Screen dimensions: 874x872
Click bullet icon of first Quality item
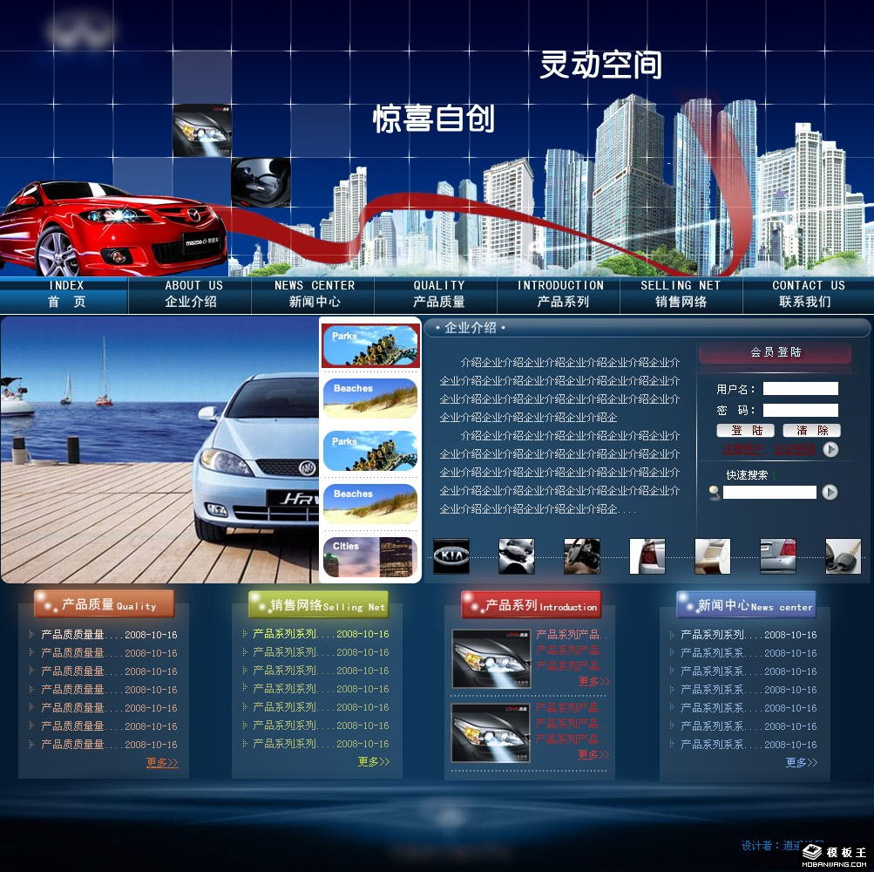(31, 635)
